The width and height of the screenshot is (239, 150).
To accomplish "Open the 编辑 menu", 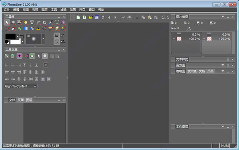I will click(16, 10).
